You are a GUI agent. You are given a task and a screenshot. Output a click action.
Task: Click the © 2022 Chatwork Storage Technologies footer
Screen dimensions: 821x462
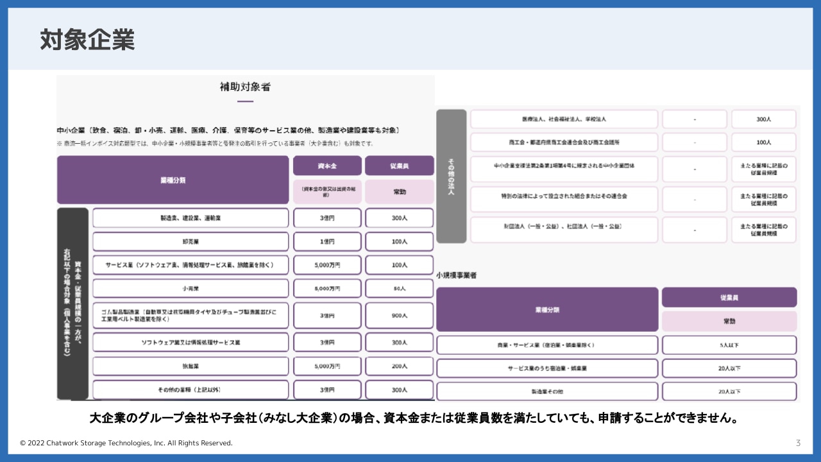click(126, 443)
